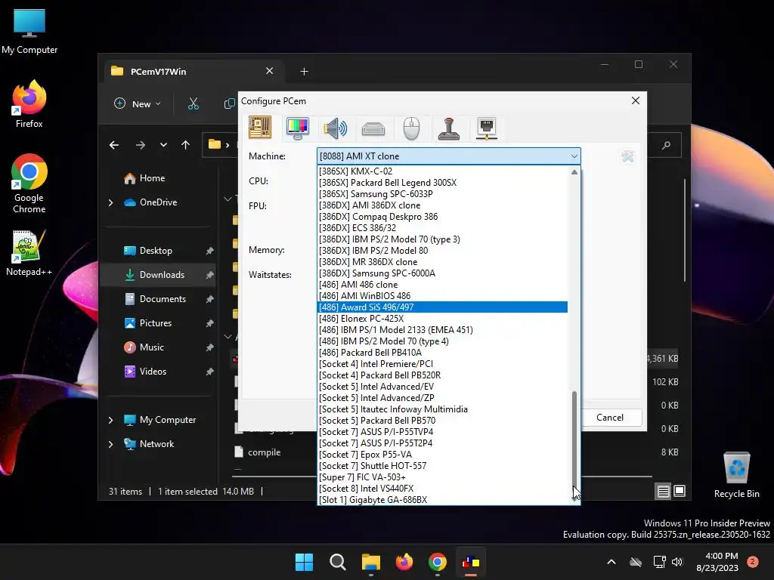The image size is (774, 580).
Task: Open the Machine (motherboard) settings tab icon
Action: click(260, 128)
